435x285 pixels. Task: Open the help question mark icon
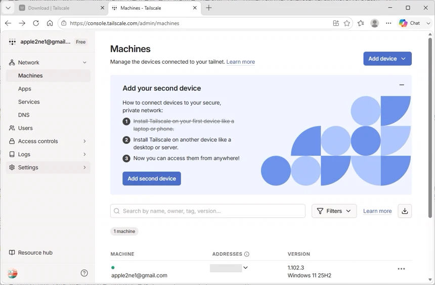point(84,273)
